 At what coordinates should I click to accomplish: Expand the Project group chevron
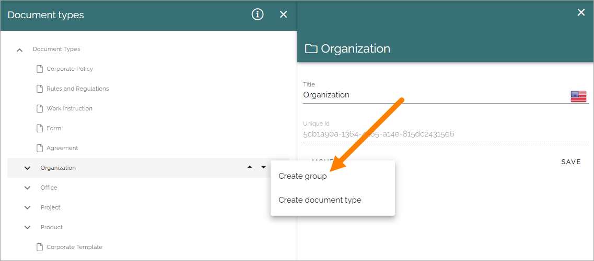coord(27,208)
